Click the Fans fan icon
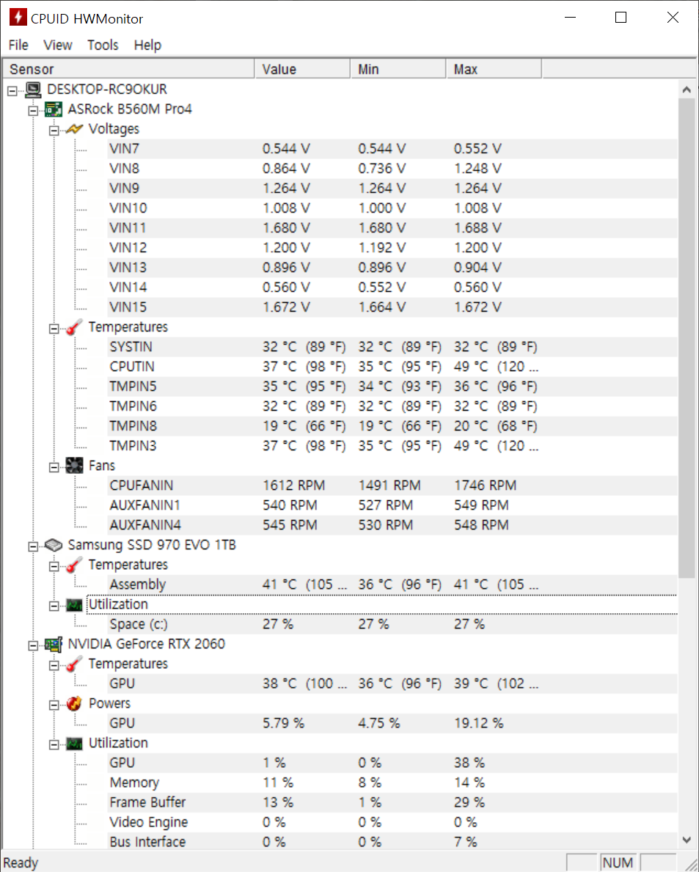The height and width of the screenshot is (872, 699). pyautogui.click(x=75, y=466)
